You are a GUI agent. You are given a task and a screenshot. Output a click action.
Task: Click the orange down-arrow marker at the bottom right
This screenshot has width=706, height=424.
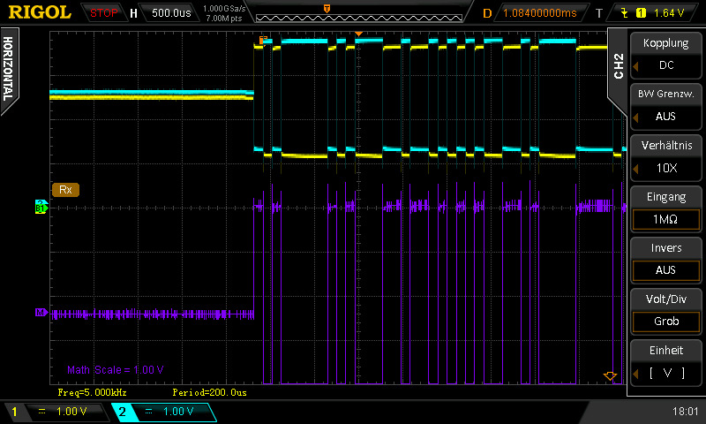click(x=609, y=376)
